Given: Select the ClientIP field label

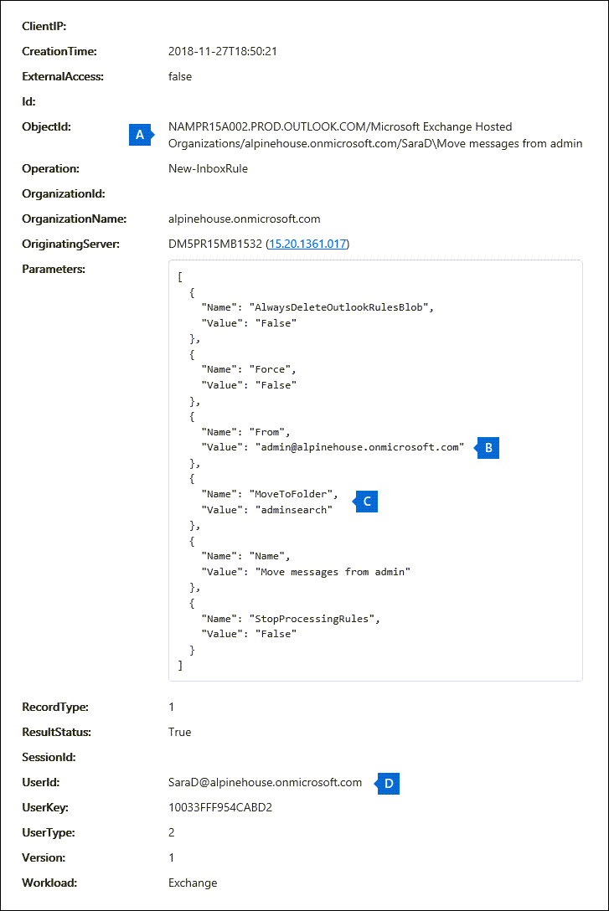Looking at the screenshot, I should pyautogui.click(x=44, y=26).
